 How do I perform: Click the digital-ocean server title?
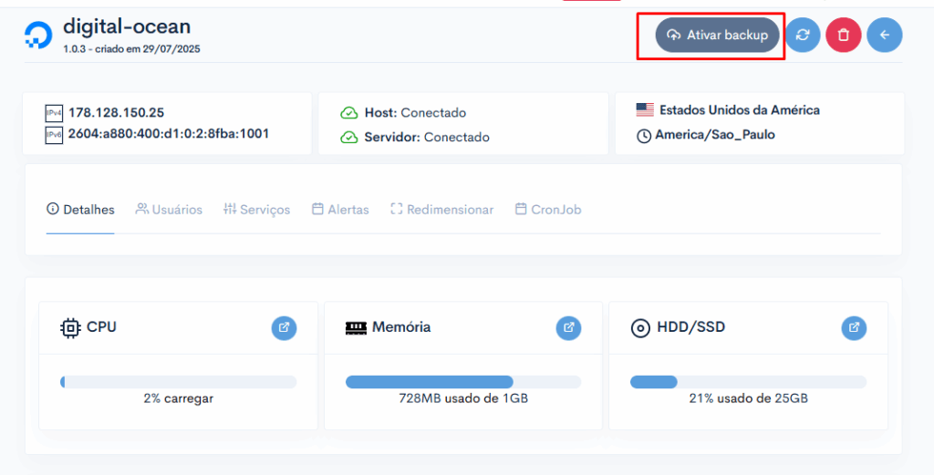[127, 26]
